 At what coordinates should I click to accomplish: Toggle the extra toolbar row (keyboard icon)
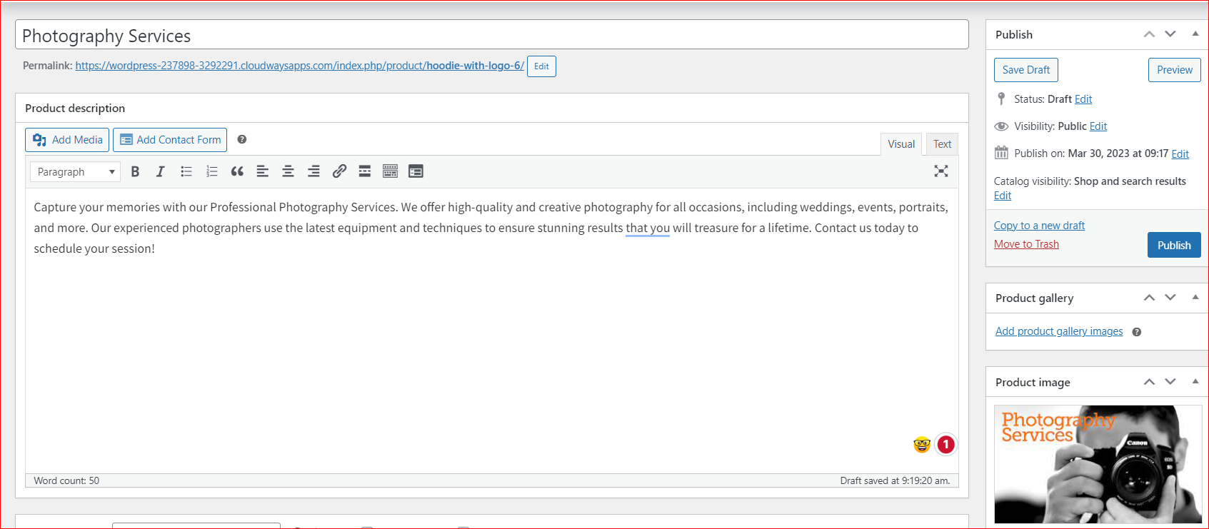(390, 171)
